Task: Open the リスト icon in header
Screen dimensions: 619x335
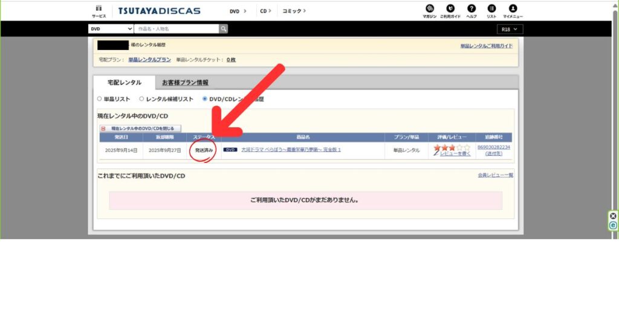Action: [491, 8]
